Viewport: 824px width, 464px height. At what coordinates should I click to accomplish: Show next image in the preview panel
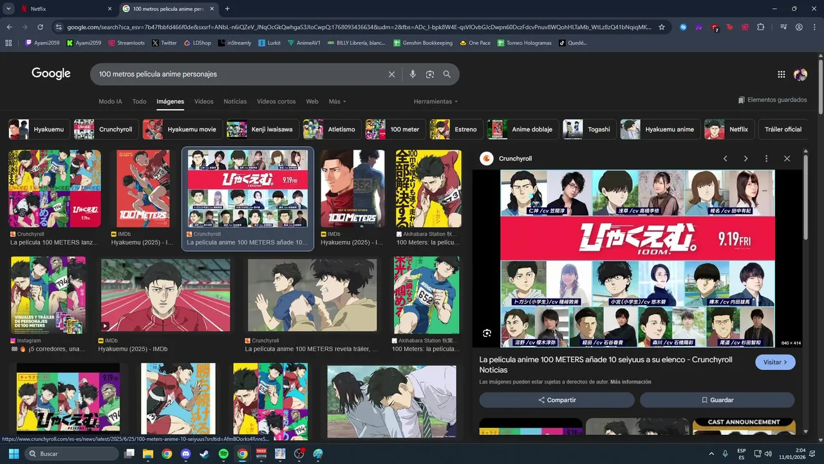point(745,159)
